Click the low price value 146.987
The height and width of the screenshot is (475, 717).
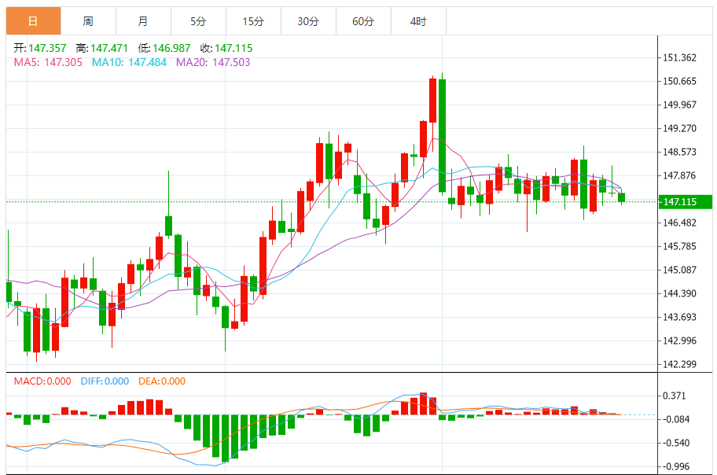click(x=171, y=48)
